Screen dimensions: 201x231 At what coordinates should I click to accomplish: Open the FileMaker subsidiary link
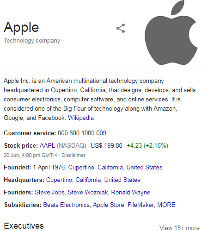pos(140,205)
